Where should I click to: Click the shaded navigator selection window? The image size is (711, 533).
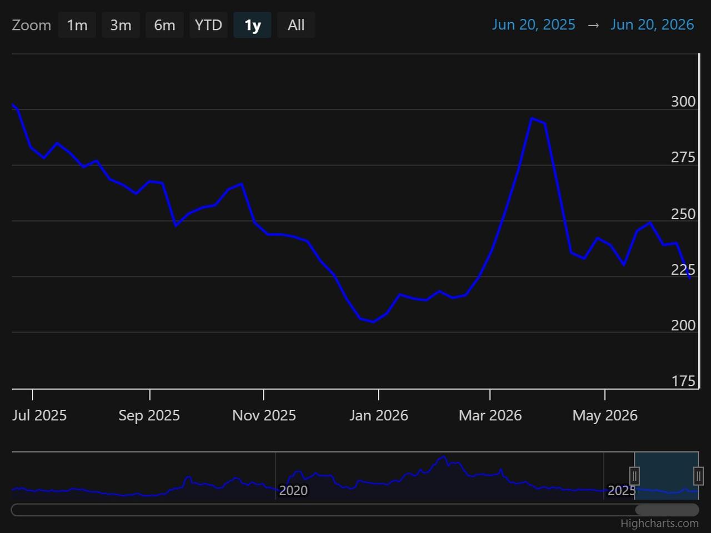pyautogui.click(x=667, y=476)
